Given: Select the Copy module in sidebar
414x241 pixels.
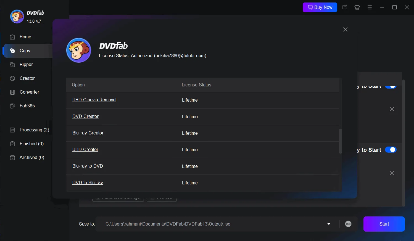Looking at the screenshot, I should (x=27, y=51).
